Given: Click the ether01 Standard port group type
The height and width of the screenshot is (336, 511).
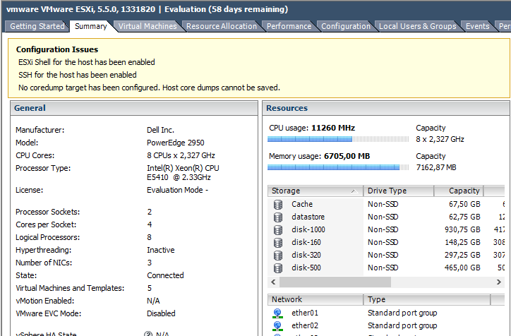Looking at the screenshot, I should tap(402, 313).
